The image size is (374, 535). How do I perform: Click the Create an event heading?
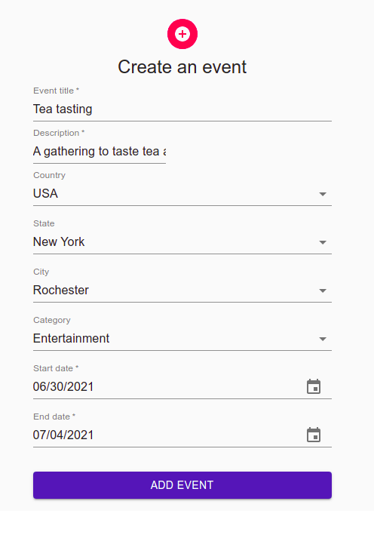pos(182,67)
